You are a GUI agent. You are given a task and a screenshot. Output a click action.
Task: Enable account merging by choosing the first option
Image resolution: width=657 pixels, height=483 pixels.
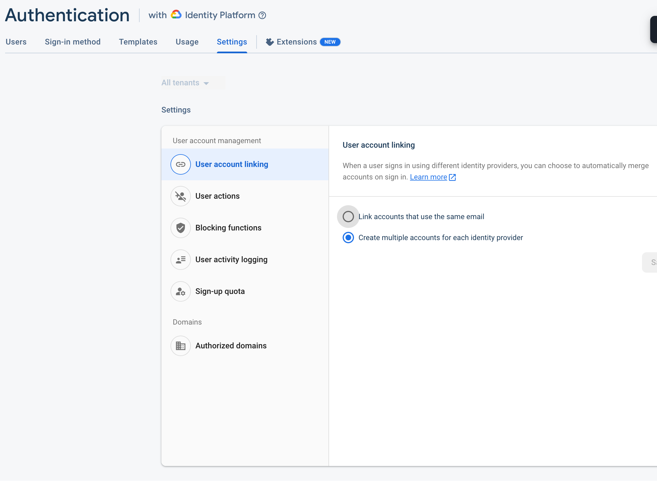[x=348, y=216]
